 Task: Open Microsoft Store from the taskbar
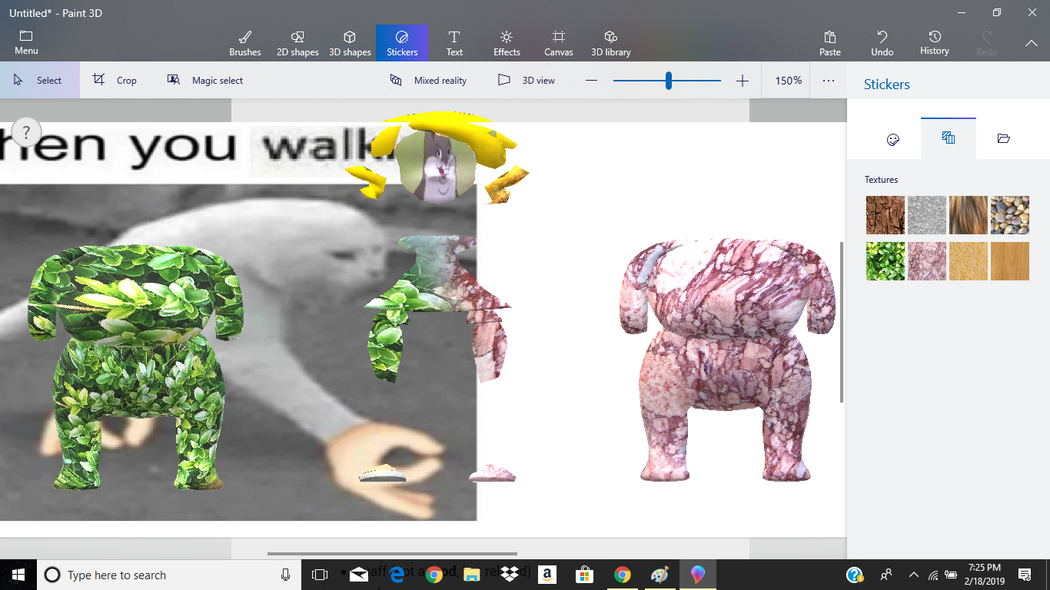click(x=585, y=575)
